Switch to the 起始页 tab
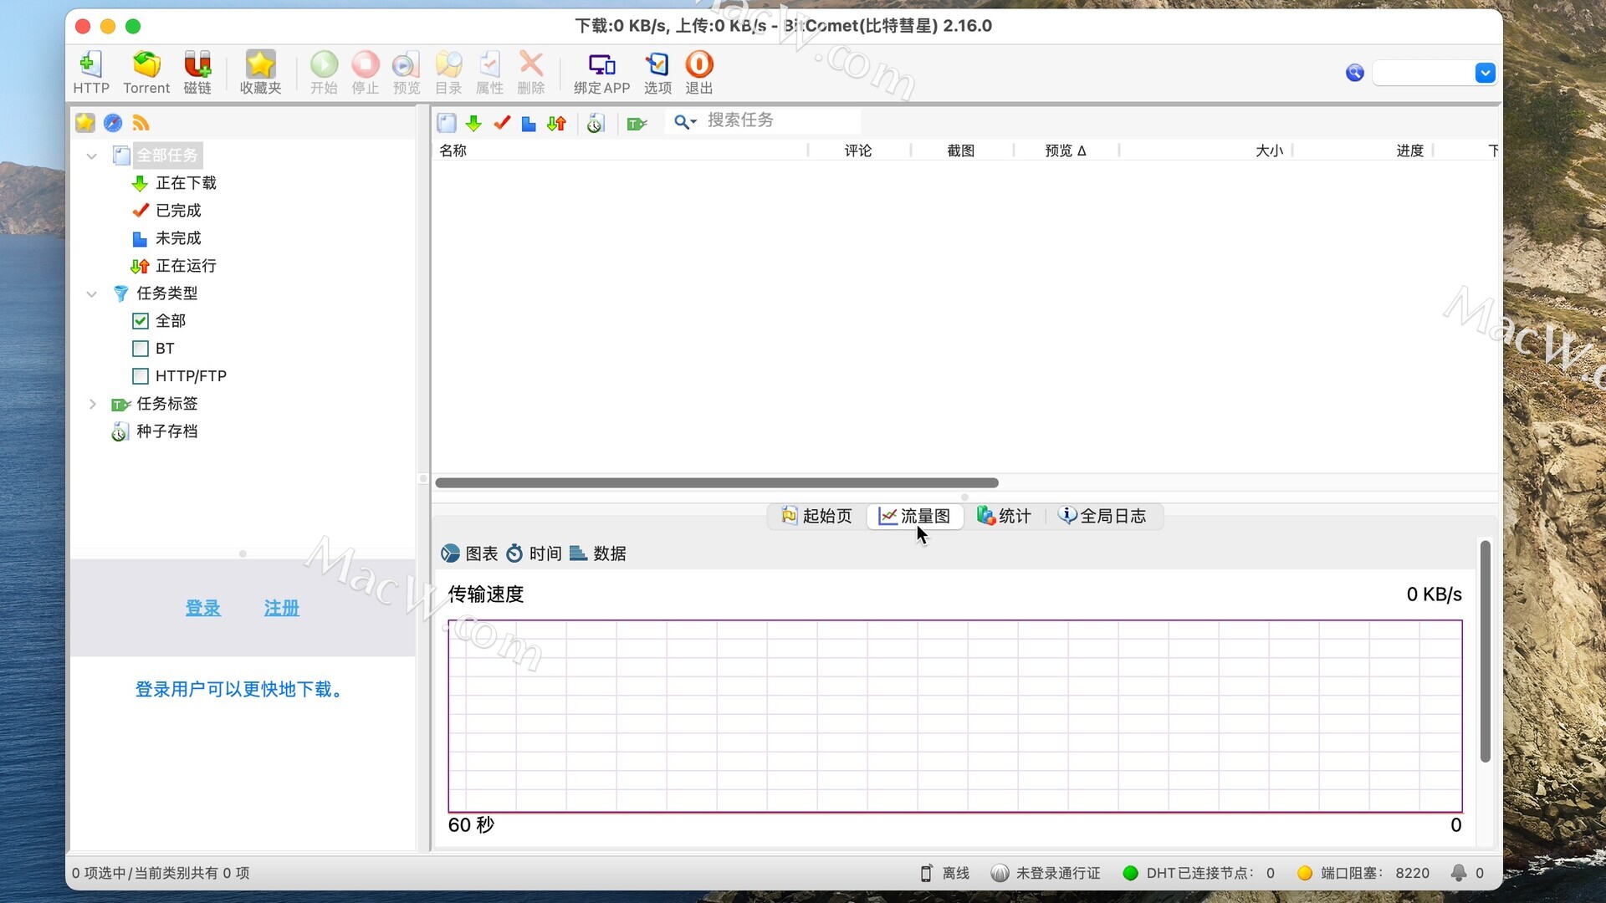The width and height of the screenshot is (1606, 903). [x=817, y=516]
